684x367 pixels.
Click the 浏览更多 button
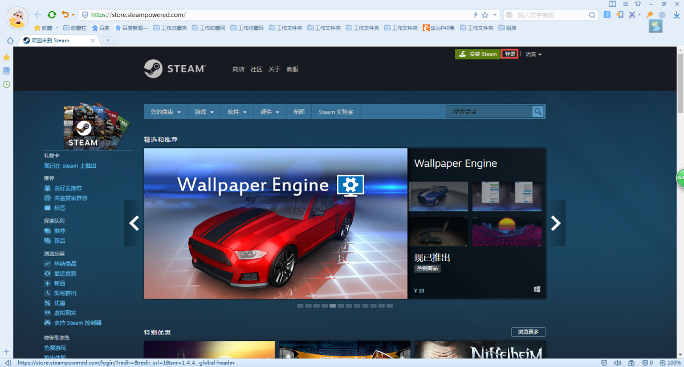(528, 332)
